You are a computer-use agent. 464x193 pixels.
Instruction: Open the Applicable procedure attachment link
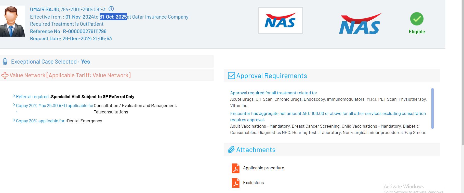263,168
